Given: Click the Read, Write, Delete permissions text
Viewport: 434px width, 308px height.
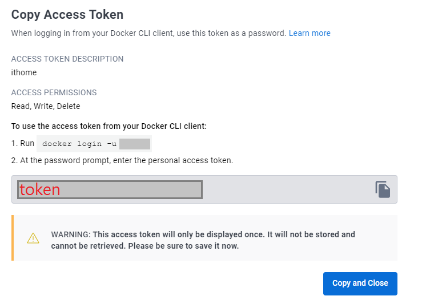Looking at the screenshot, I should [46, 106].
